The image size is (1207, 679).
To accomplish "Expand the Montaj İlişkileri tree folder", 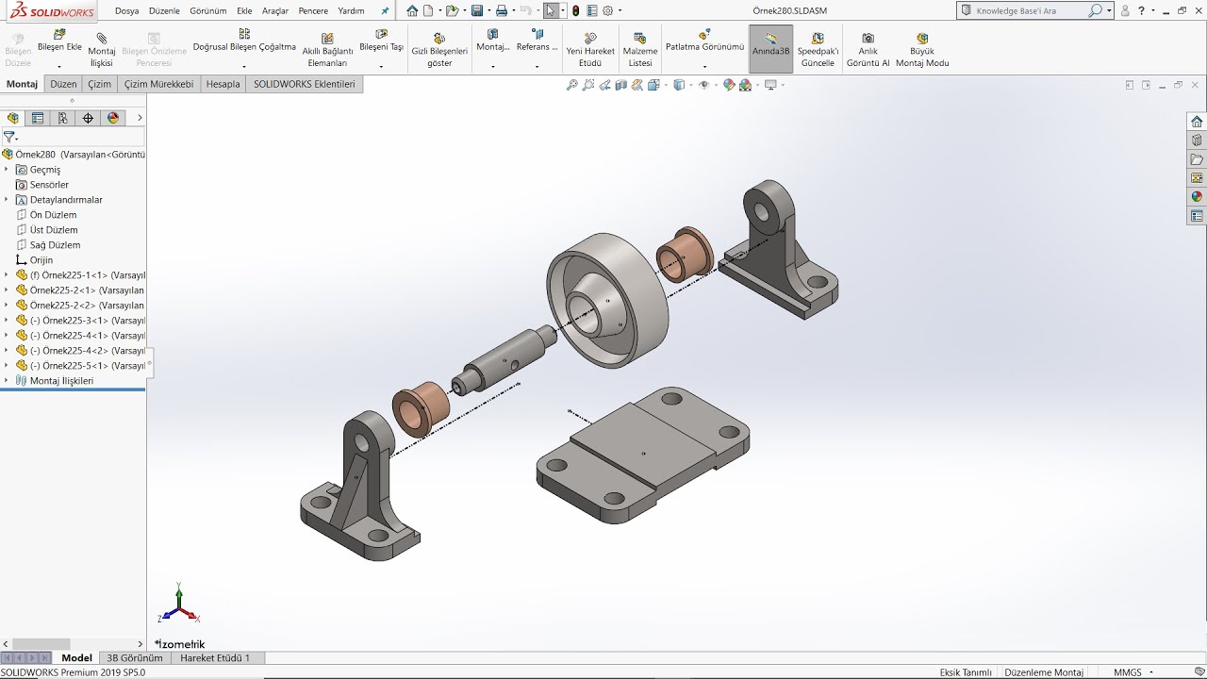I will tap(7, 381).
